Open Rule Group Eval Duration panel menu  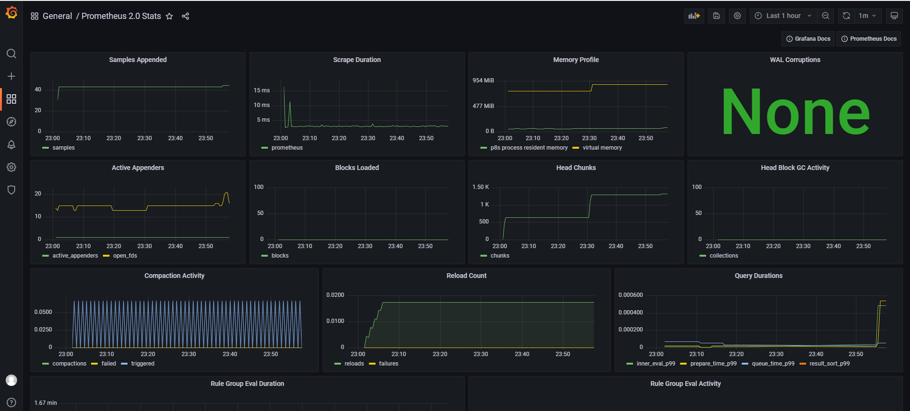tap(248, 384)
